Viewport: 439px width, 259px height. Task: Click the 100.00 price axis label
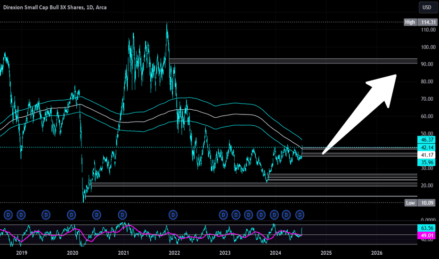point(428,47)
